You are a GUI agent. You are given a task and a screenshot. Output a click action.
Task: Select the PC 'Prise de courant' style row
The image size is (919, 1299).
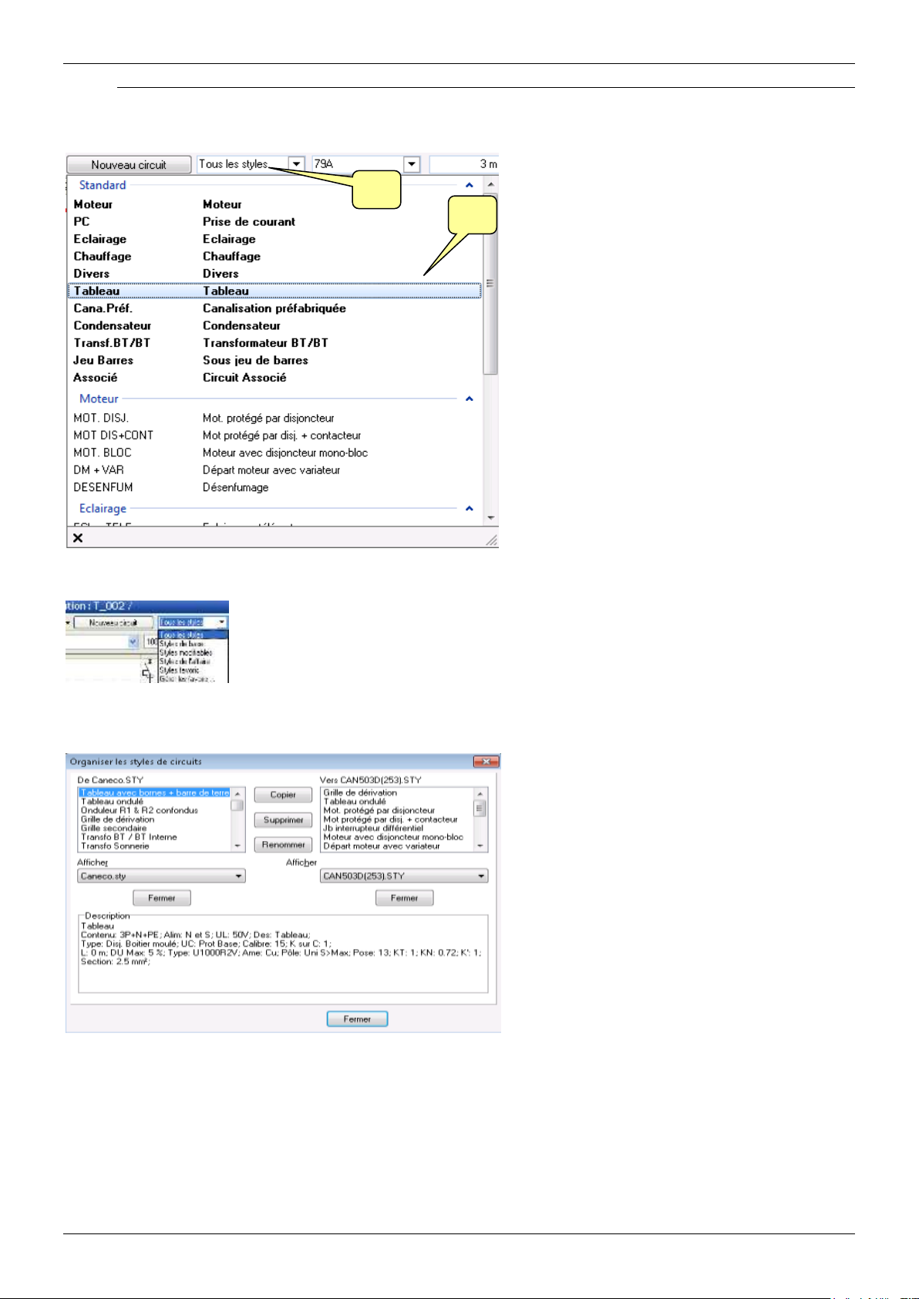(275, 221)
